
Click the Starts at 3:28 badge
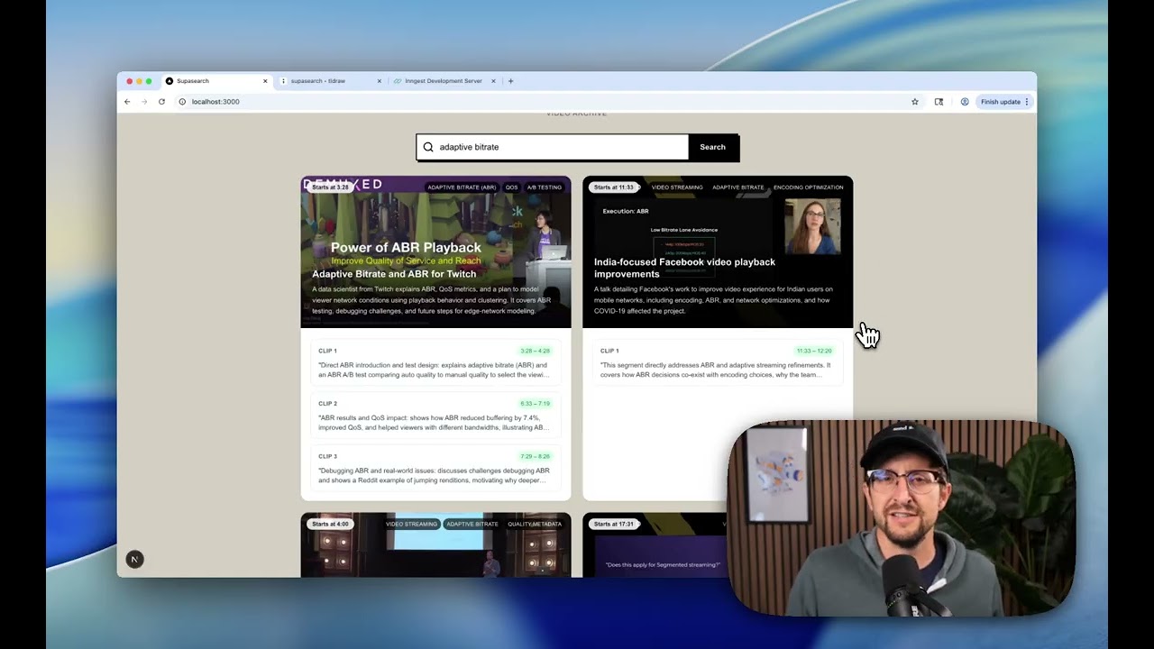330,187
